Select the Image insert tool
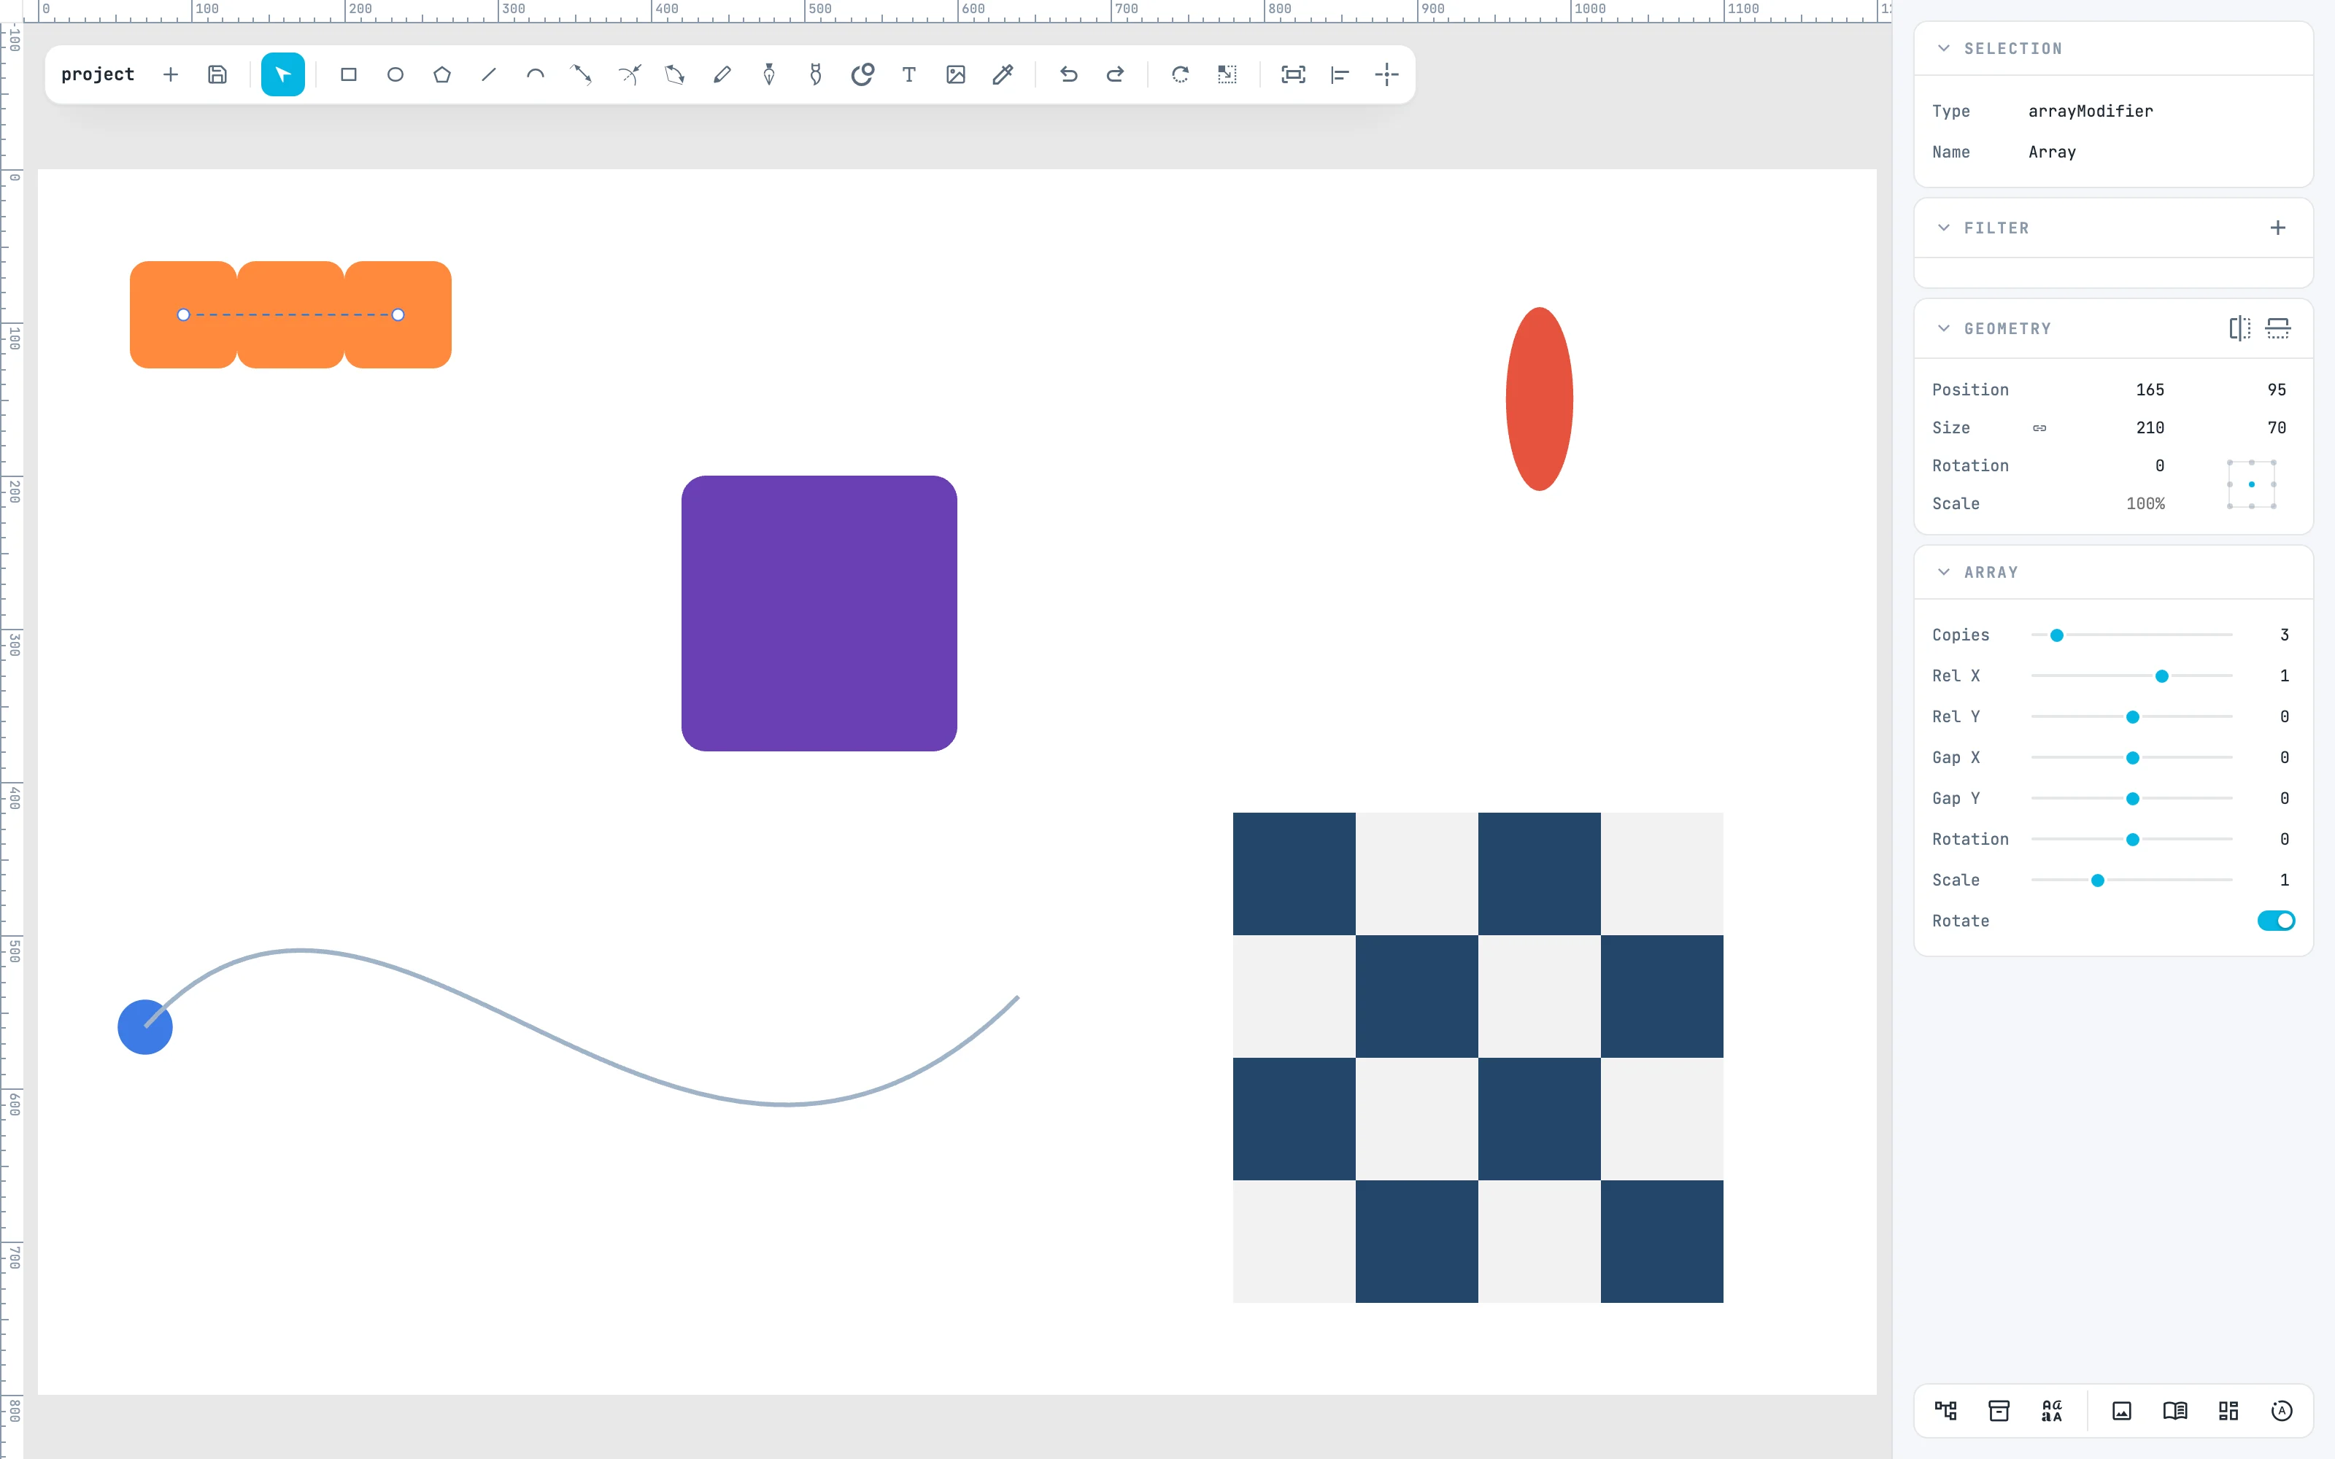Image resolution: width=2335 pixels, height=1459 pixels. [955, 74]
